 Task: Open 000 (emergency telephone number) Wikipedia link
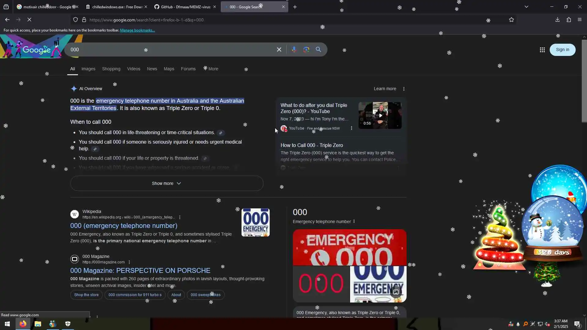coord(124,226)
